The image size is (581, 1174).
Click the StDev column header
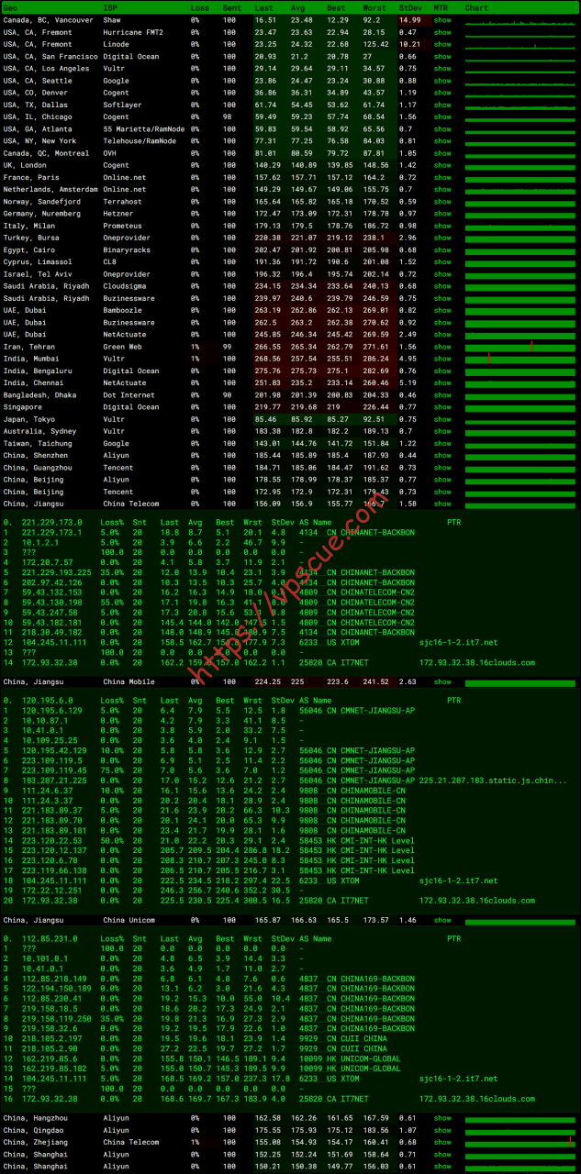410,7
